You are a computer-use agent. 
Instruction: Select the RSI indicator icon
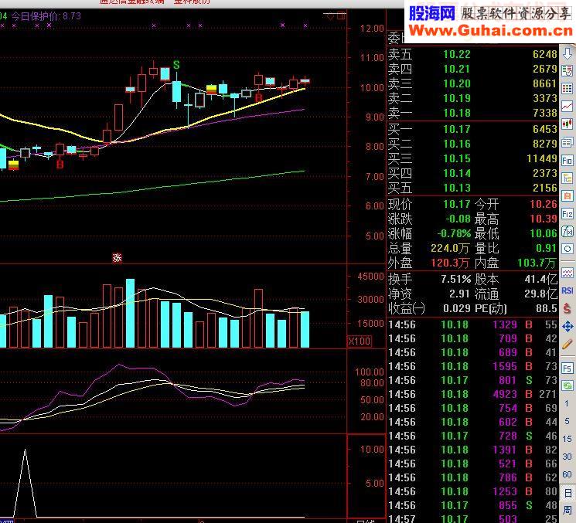(x=567, y=290)
